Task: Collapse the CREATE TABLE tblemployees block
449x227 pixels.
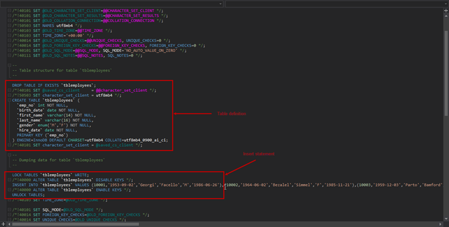Action: click(x=9, y=100)
